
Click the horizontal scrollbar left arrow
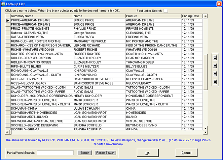(7, 132)
